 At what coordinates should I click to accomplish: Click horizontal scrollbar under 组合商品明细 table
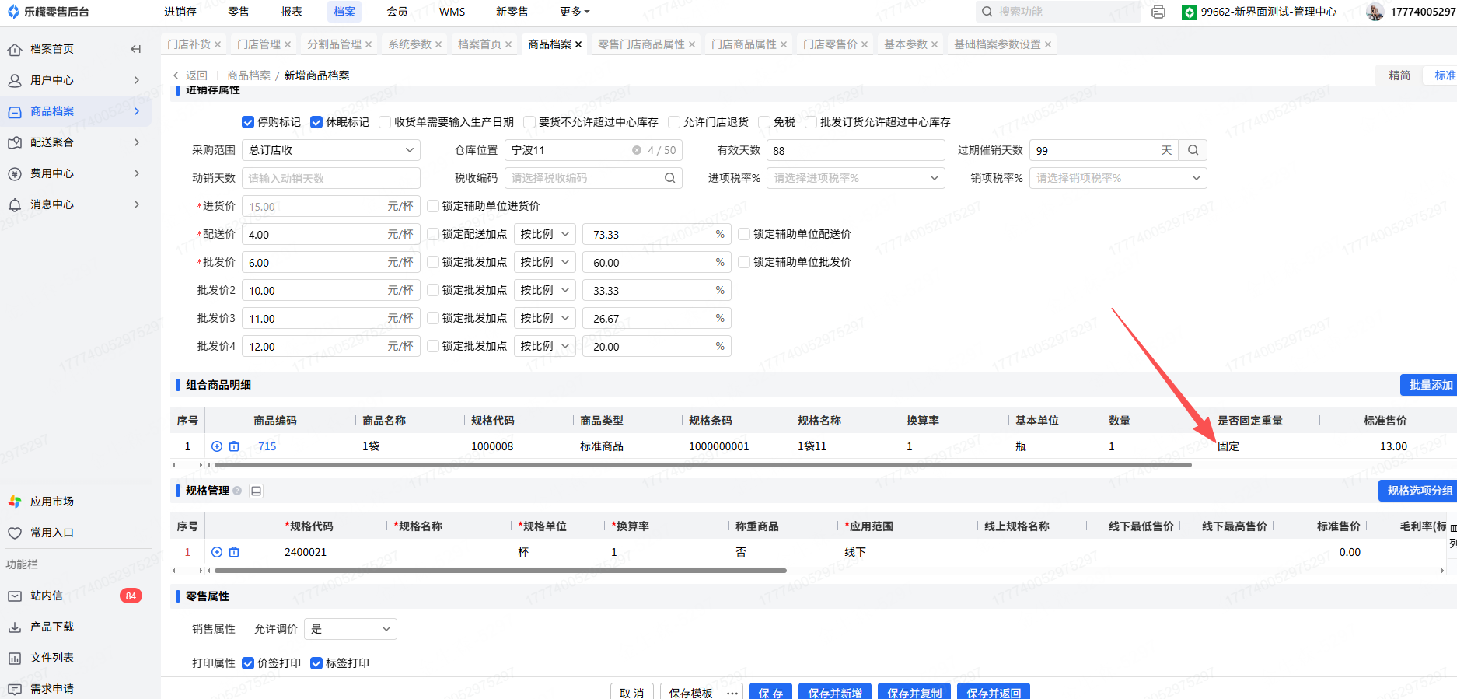pyautogui.click(x=703, y=465)
